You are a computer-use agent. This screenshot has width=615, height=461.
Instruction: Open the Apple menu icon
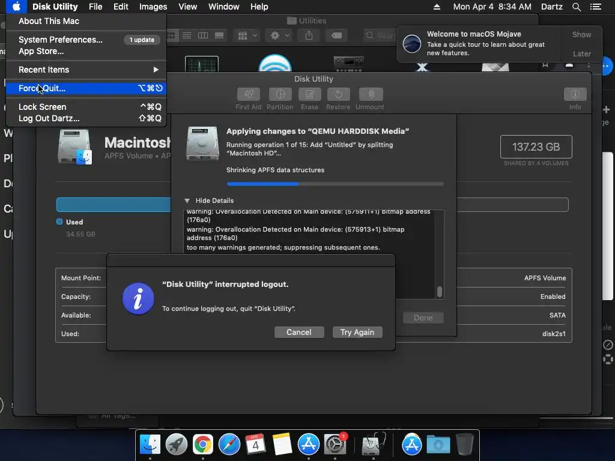click(16, 7)
